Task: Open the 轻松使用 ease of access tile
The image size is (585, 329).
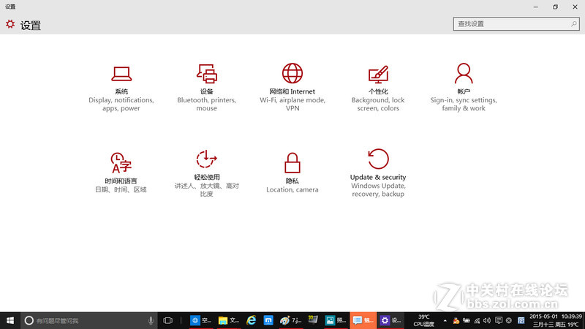Action: point(207,173)
